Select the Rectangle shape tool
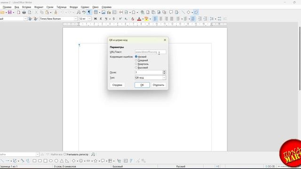Viewport: 301px width, 169px height. click(x=34, y=161)
